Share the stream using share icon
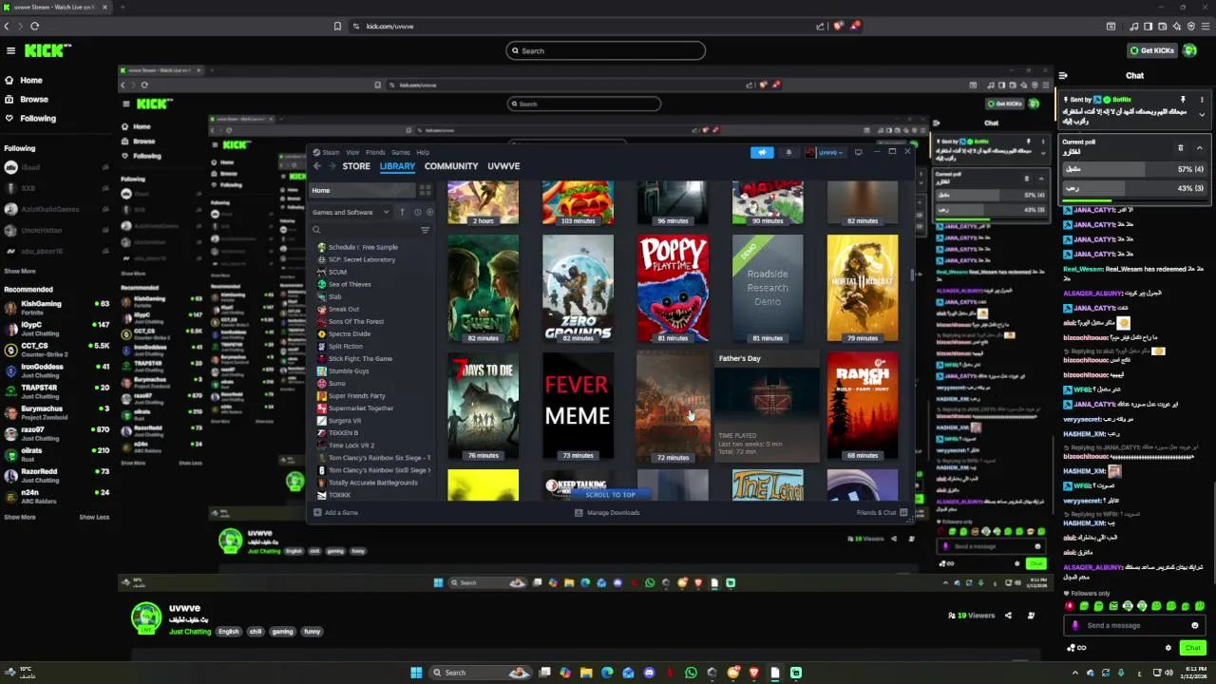 pyautogui.click(x=1008, y=616)
